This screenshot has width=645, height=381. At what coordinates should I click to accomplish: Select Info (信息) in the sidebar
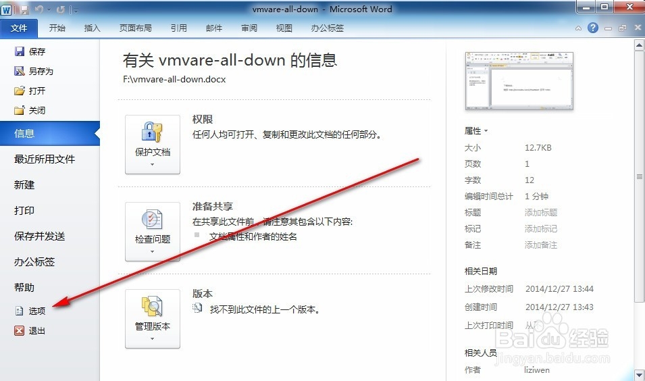(x=50, y=133)
